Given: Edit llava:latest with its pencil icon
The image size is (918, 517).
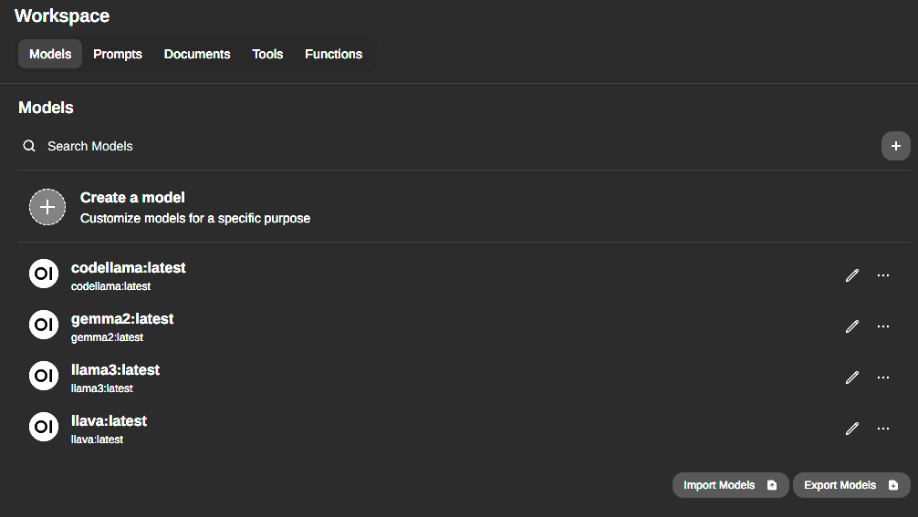Looking at the screenshot, I should pos(852,429).
